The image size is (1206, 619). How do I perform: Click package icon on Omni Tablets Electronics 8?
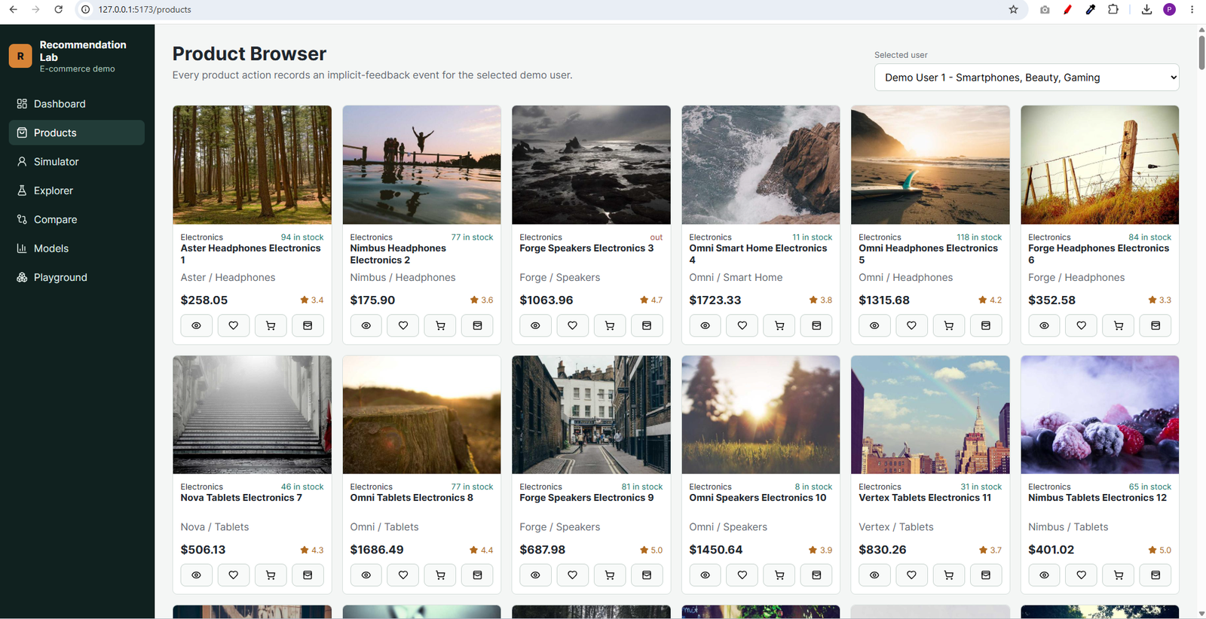477,575
